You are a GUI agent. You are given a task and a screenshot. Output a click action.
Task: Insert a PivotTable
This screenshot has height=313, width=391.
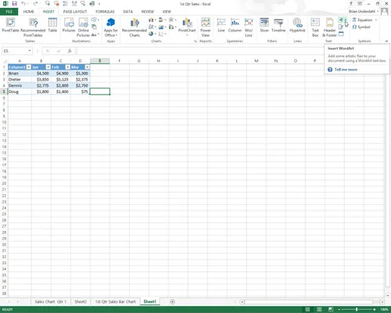[10, 25]
